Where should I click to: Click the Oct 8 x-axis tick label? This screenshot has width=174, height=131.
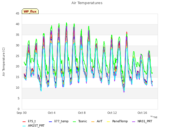(82, 113)
